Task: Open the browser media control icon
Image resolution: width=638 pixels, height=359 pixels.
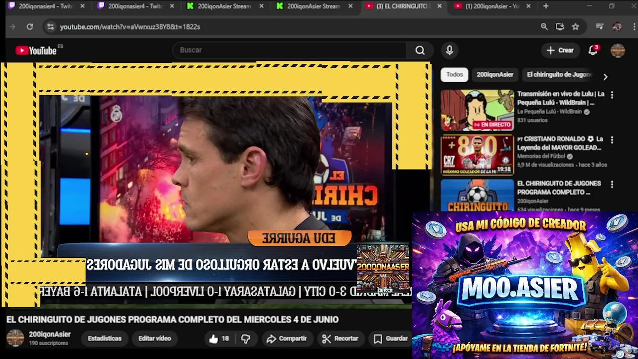Action: click(600, 27)
